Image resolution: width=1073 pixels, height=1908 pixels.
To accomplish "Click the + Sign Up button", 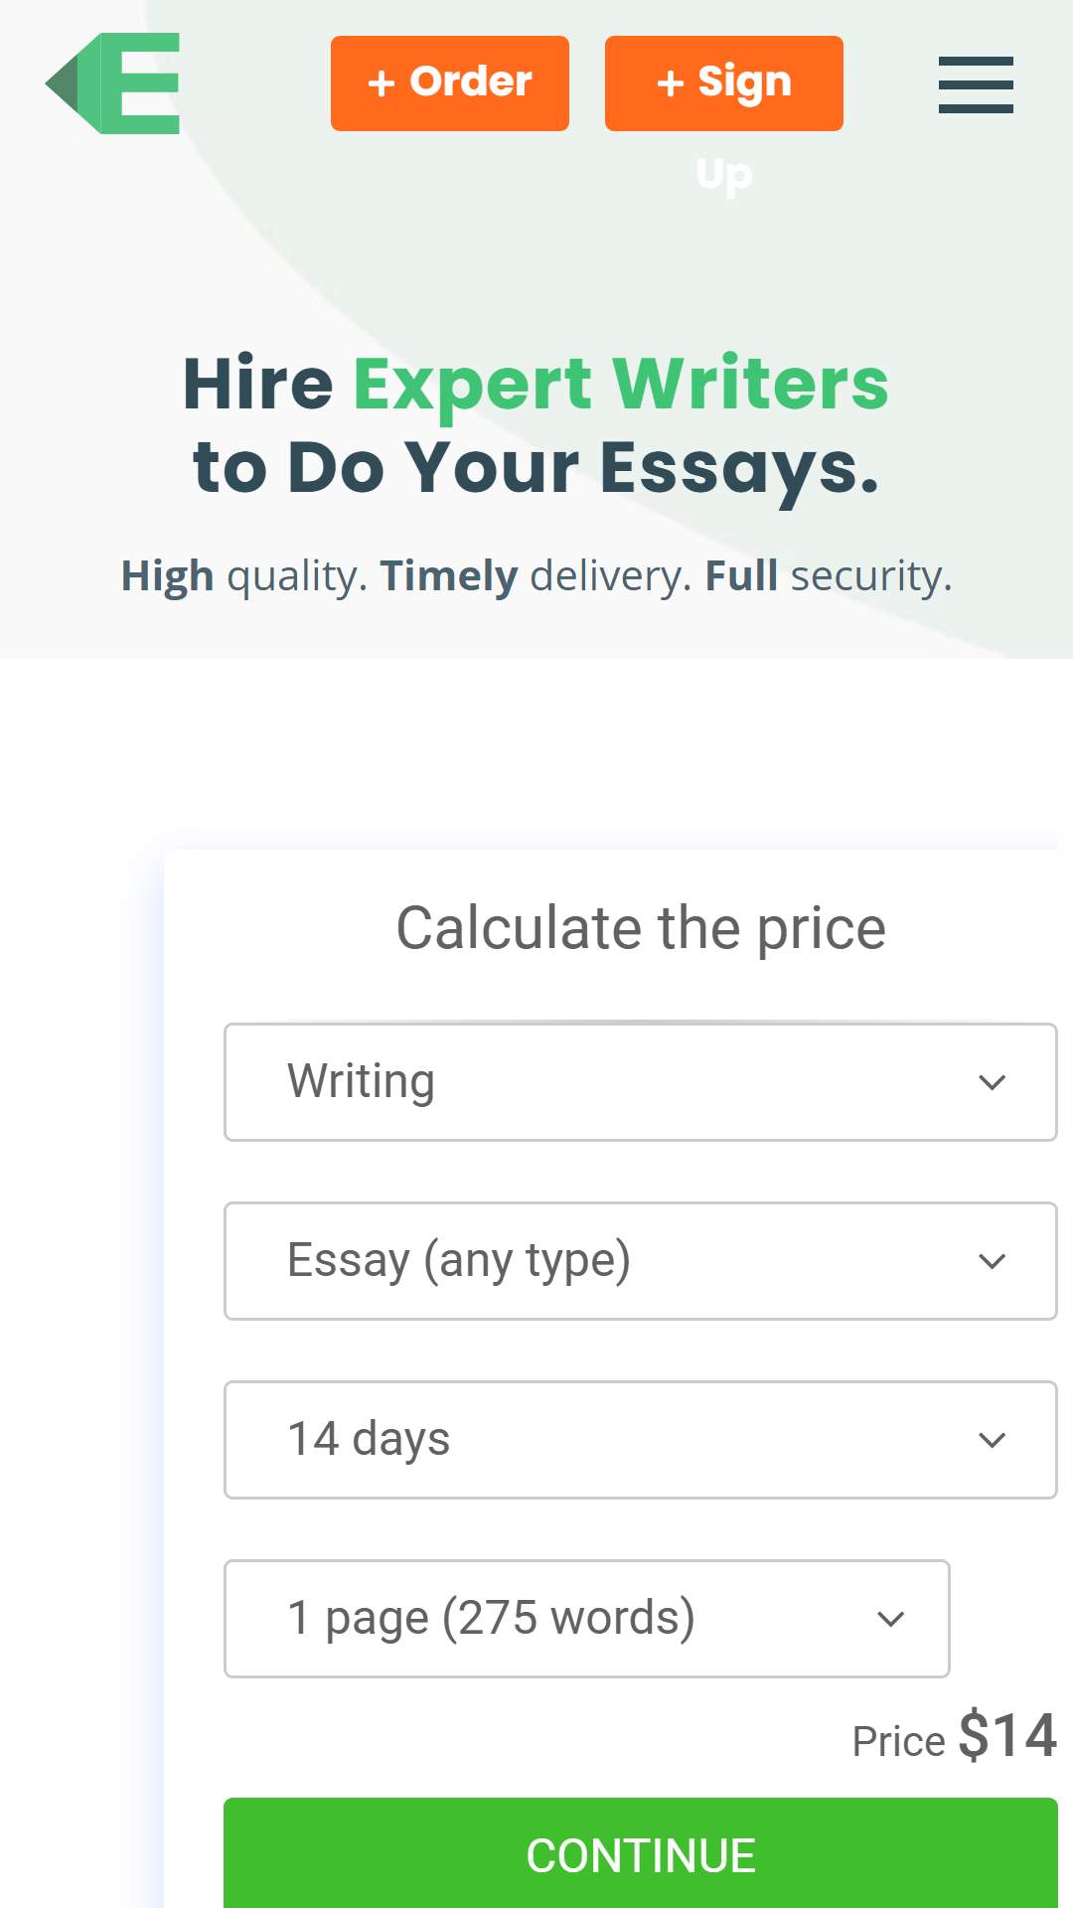I will tap(724, 83).
